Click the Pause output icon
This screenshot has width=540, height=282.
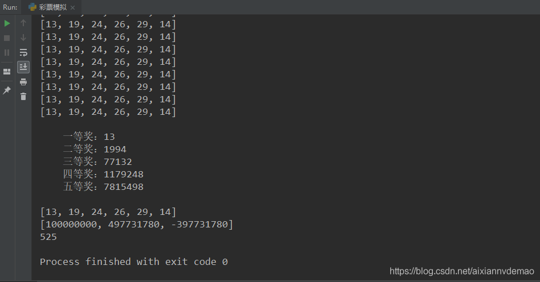(7, 52)
